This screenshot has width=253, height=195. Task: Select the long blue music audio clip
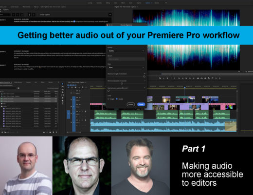163,125
